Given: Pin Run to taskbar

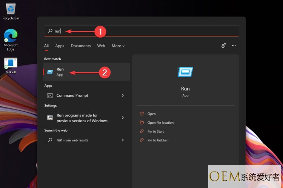Looking at the screenshot, I should (x=157, y=140).
